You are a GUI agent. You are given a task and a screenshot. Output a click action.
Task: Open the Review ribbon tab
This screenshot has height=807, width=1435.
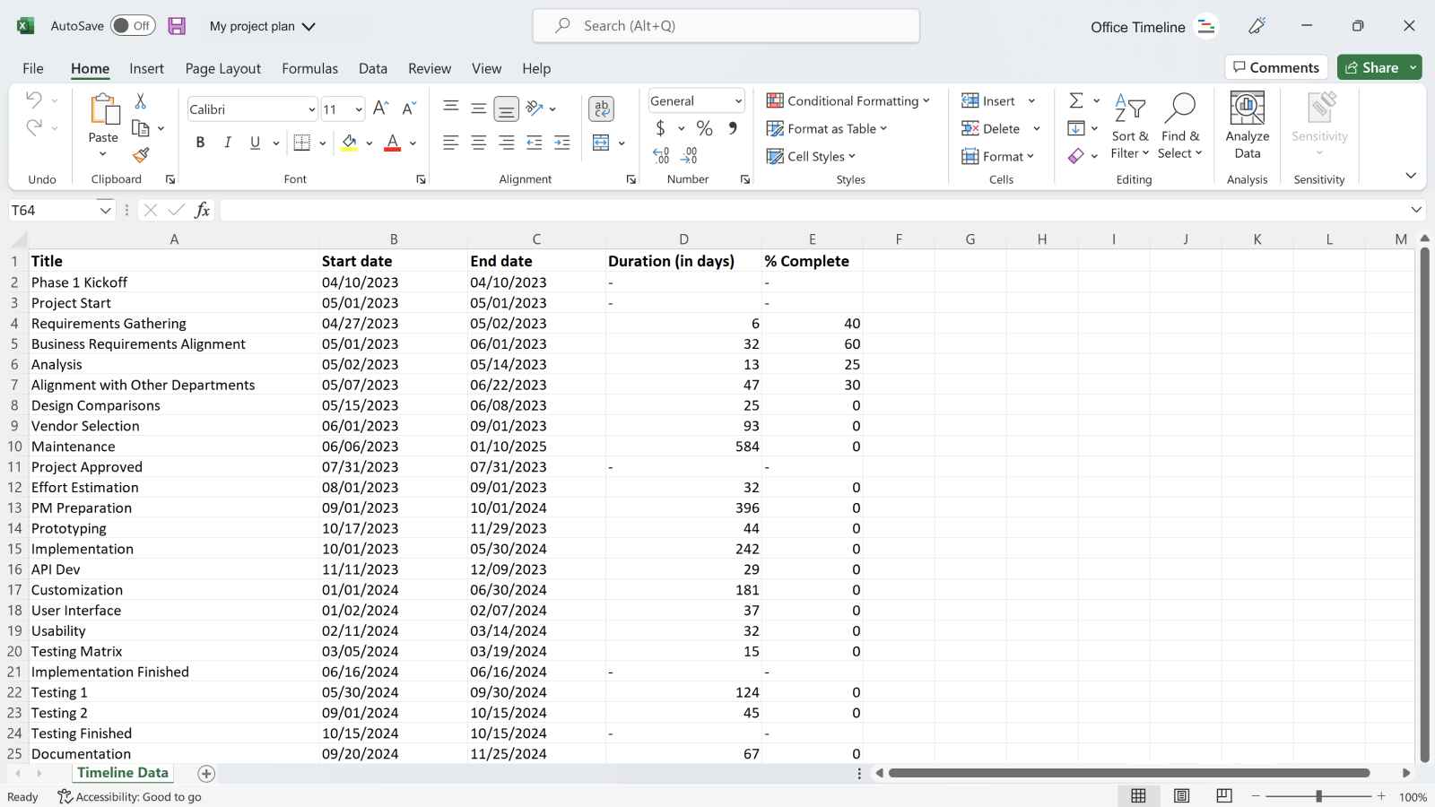click(x=429, y=68)
